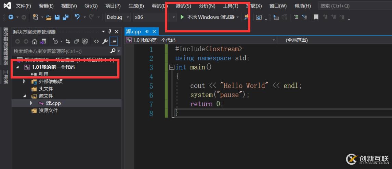
Task: Open the 工具箱 side tab
Action: pyautogui.click(x=5, y=77)
